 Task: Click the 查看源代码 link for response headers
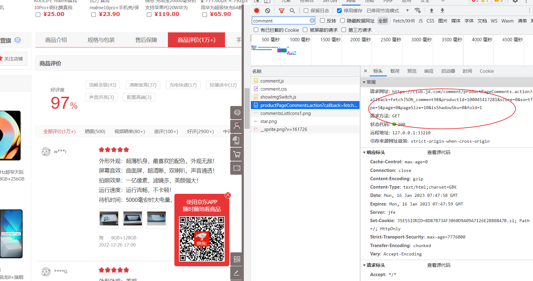439,152
